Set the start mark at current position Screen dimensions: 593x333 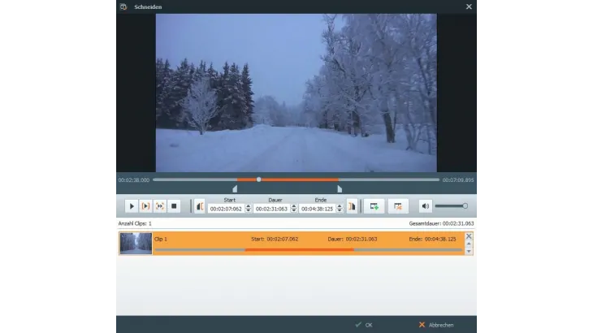(x=200, y=207)
